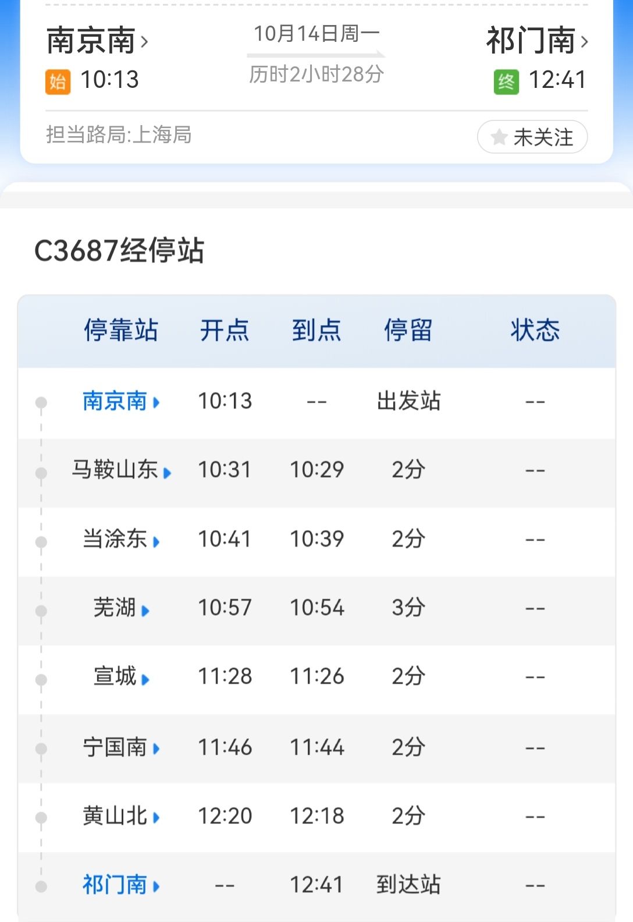Expand 南京南 departure station header chevron
The height and width of the screenshot is (922, 633).
[144, 42]
